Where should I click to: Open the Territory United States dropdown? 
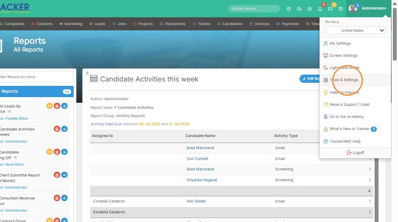click(355, 30)
